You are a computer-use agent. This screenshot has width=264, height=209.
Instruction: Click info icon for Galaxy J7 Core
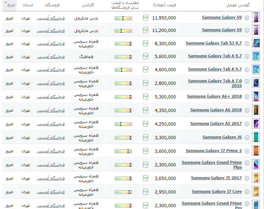pyautogui.click(x=247, y=192)
